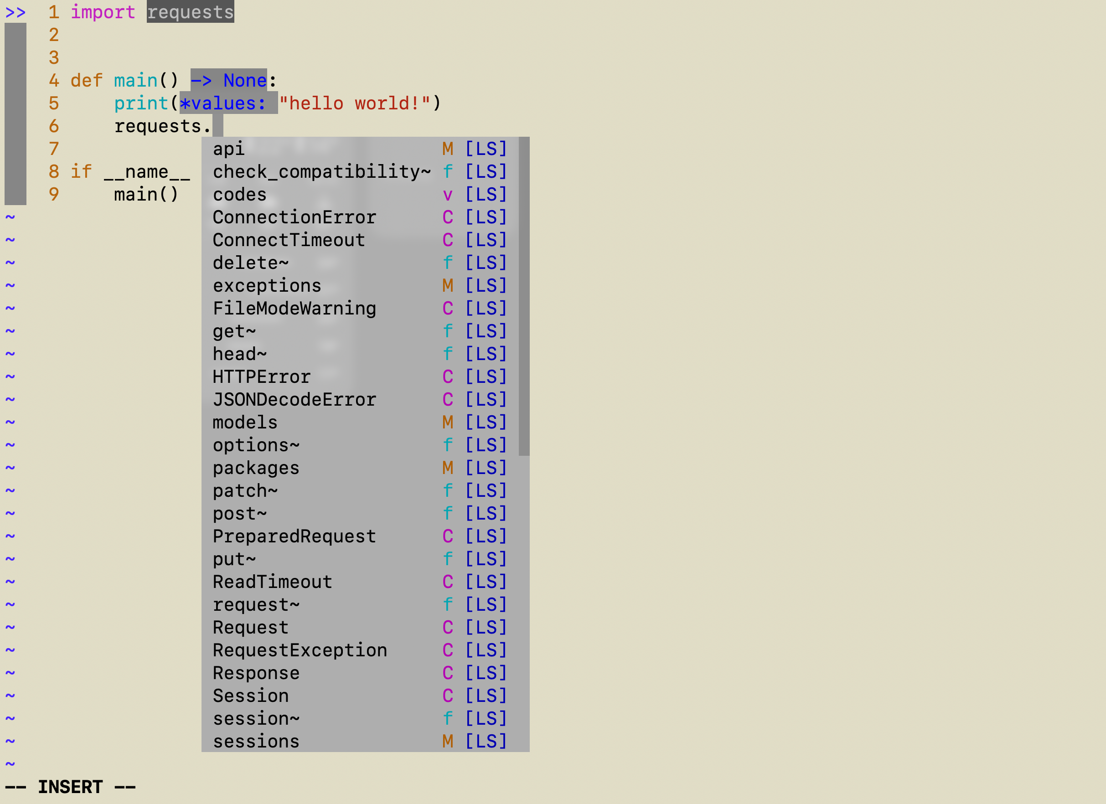Click the '-- INSERT --' mode indicator
This screenshot has height=804, width=1106.
coord(70,787)
